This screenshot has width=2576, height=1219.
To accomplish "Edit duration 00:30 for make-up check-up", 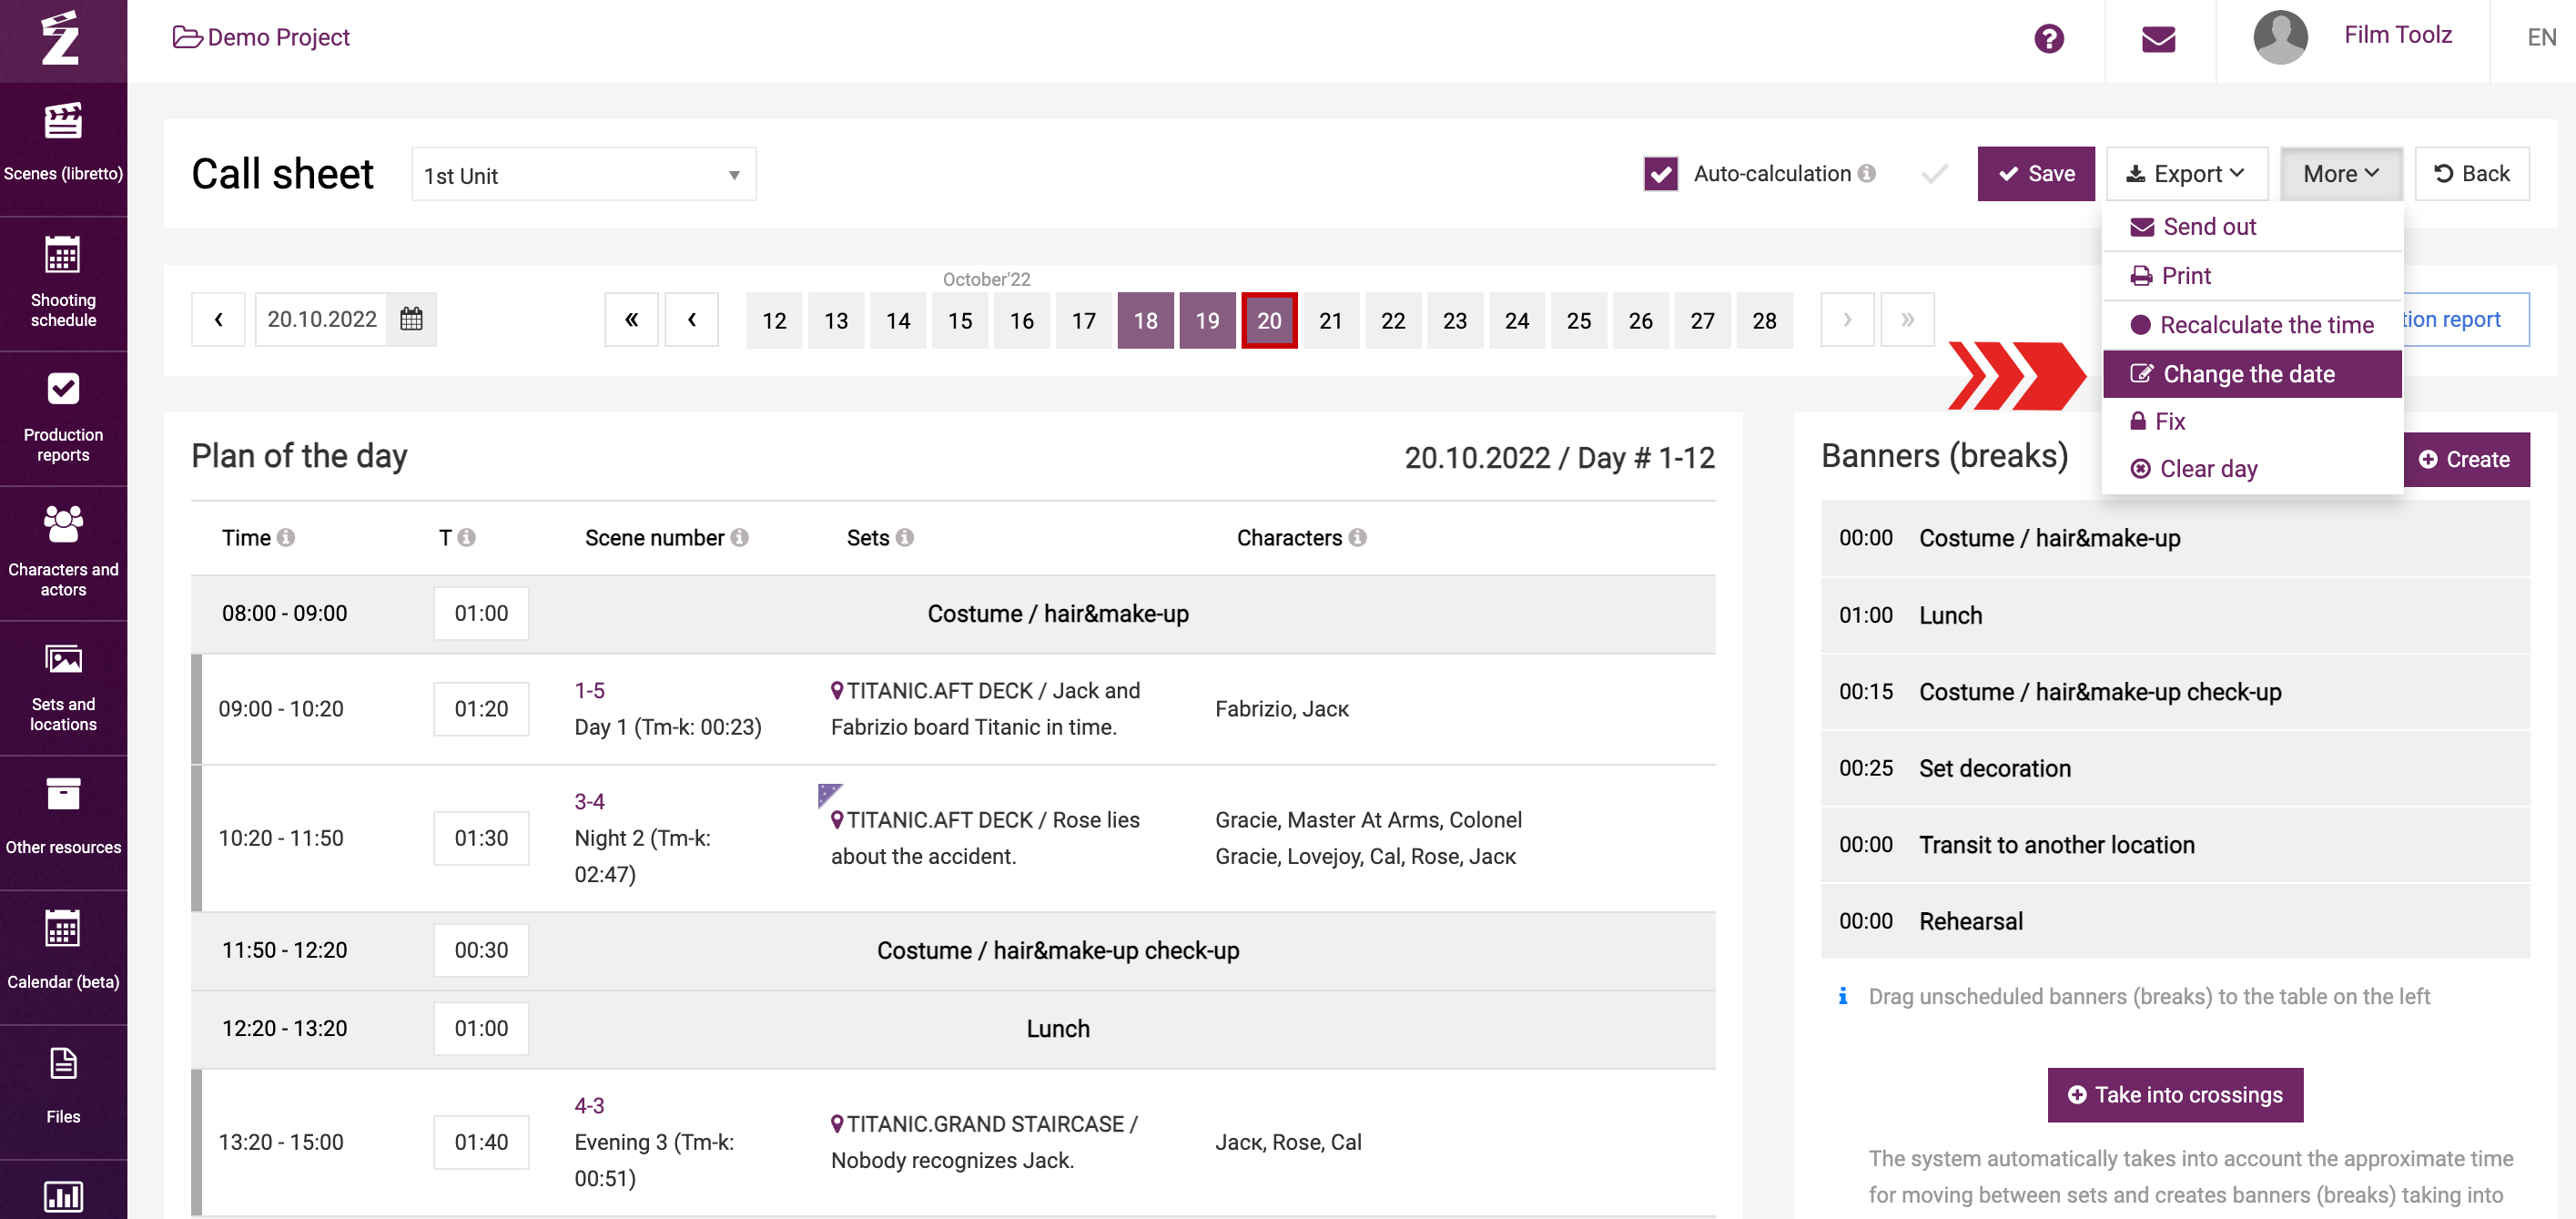I will (x=481, y=950).
